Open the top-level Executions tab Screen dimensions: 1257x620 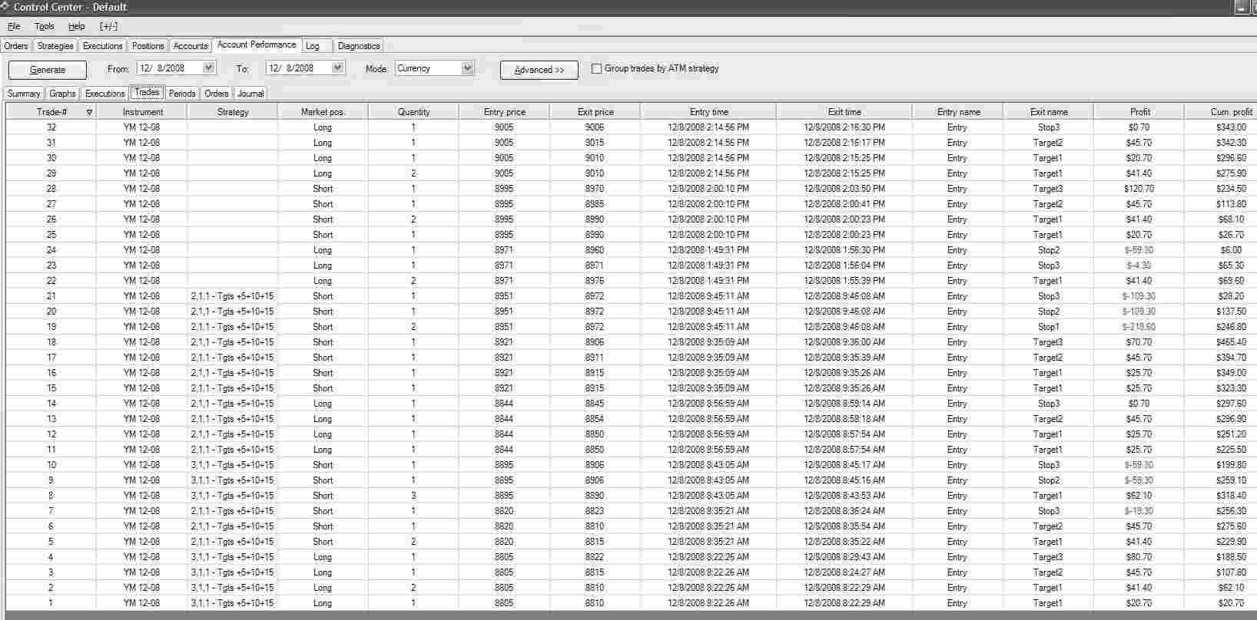[x=103, y=46]
